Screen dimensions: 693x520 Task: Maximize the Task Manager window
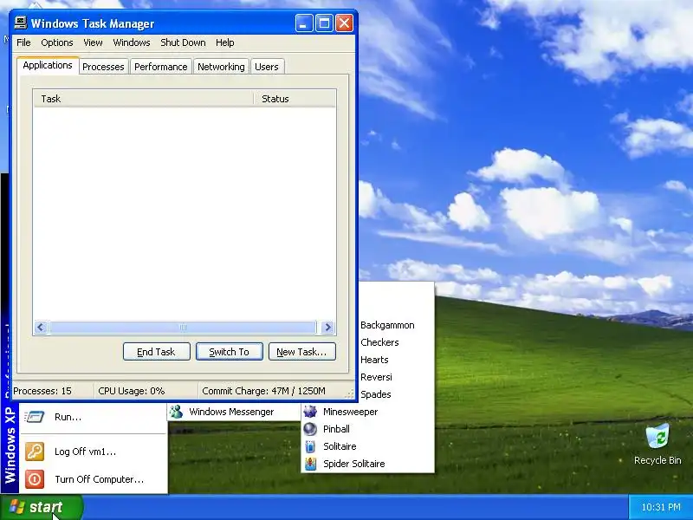pyautogui.click(x=324, y=23)
